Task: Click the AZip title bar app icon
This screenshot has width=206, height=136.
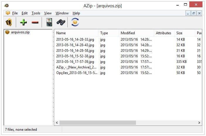Action: pyautogui.click(x=6, y=6)
